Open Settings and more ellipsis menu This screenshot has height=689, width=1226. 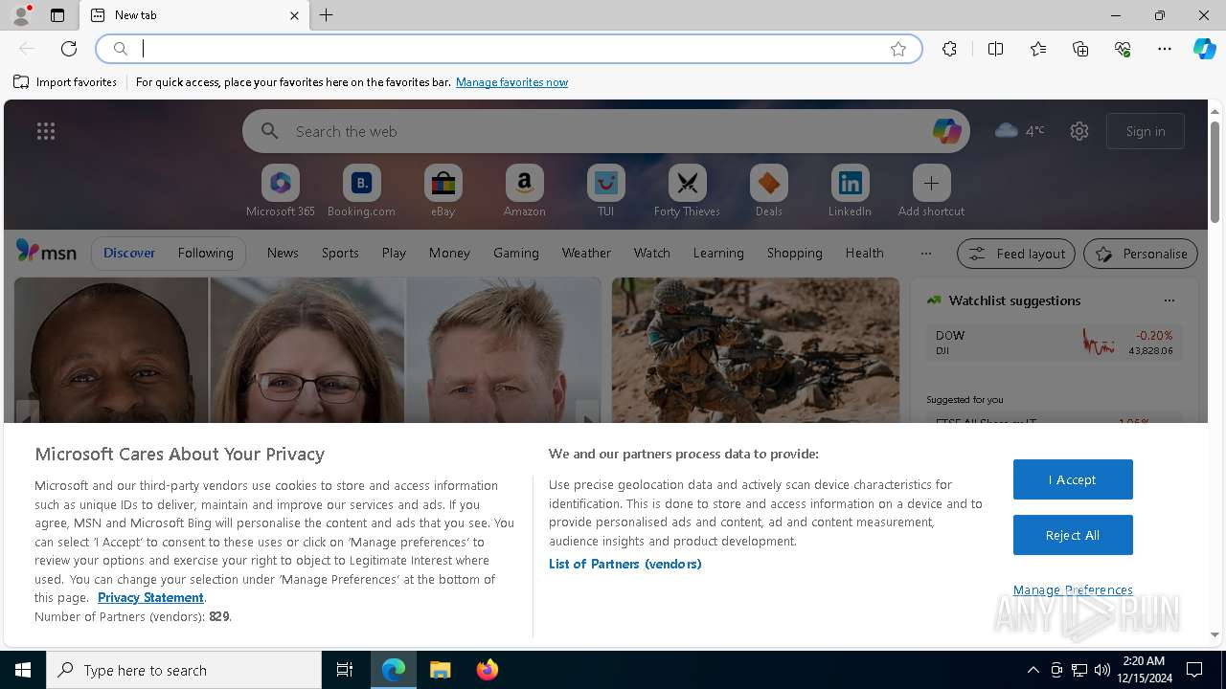(x=1165, y=49)
